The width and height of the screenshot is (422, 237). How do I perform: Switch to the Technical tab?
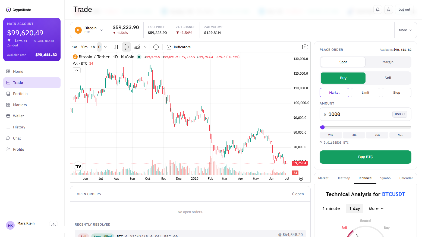click(x=365, y=178)
